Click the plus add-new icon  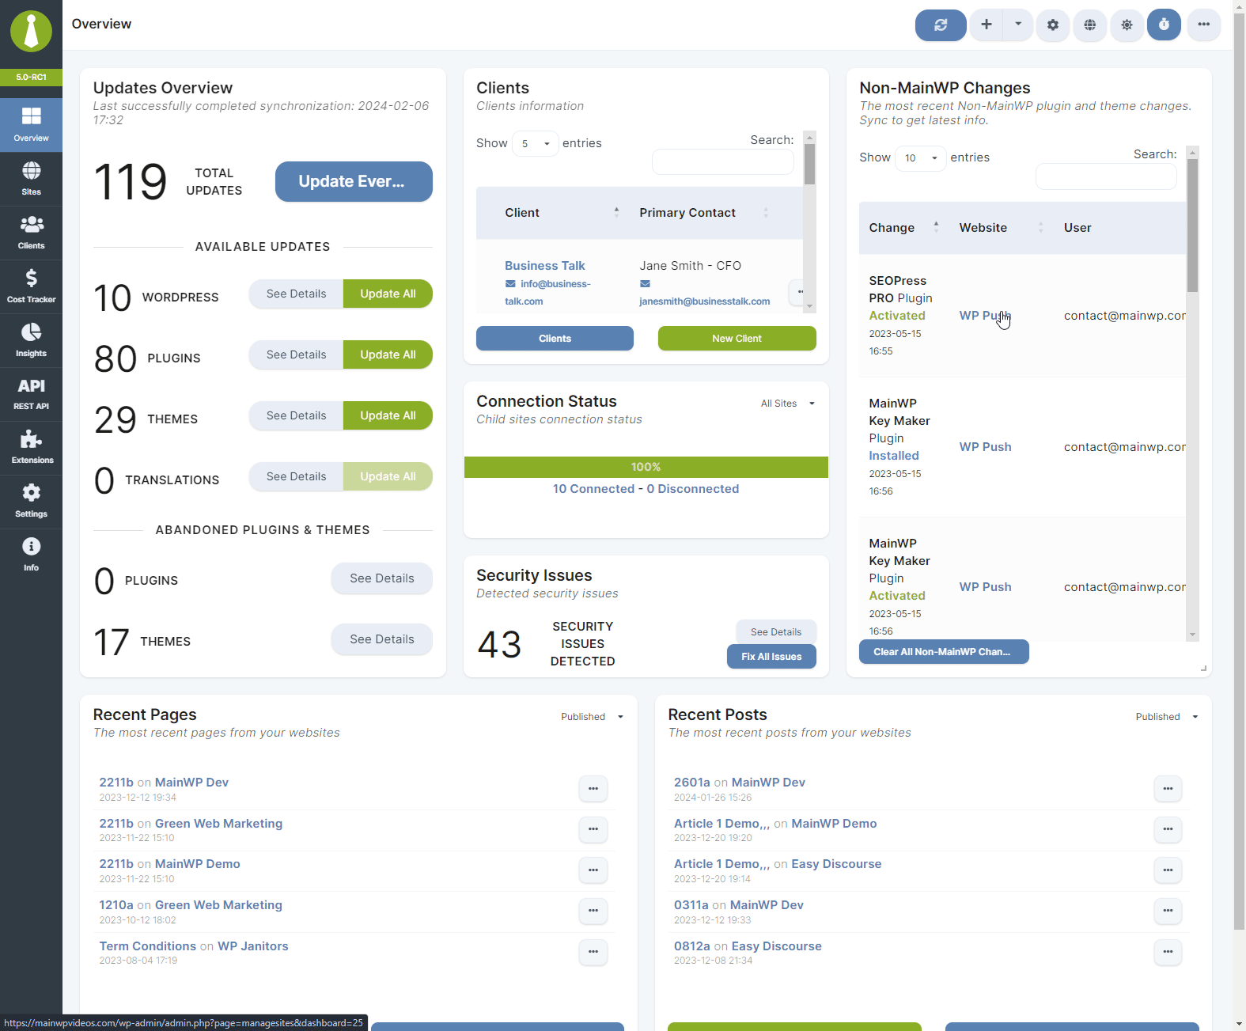(987, 25)
